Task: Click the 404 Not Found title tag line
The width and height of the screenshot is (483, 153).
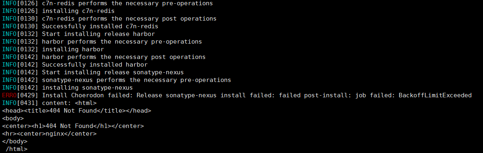Action: coord(77,111)
